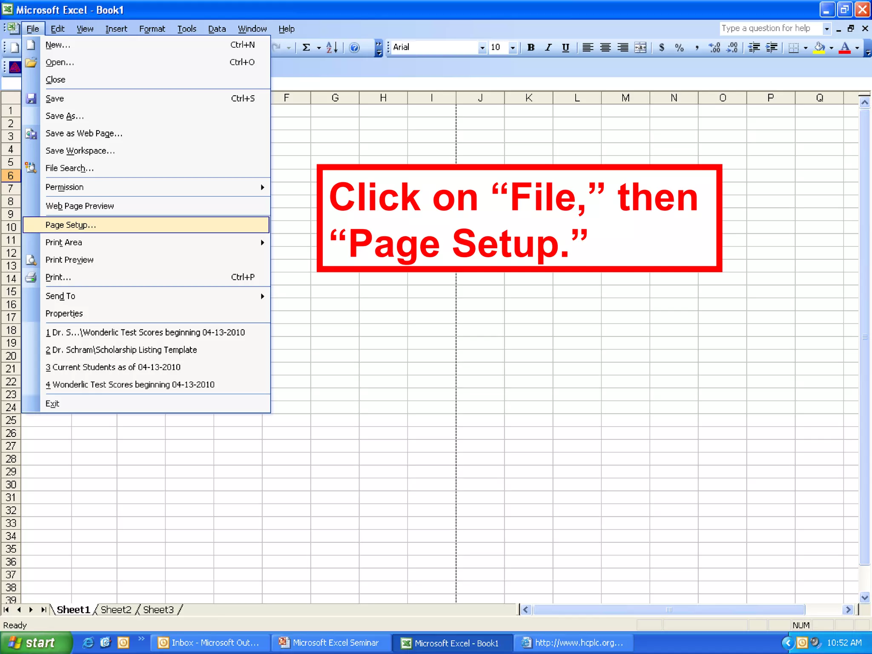Toggle Align Right
Viewport: 872px width, 654px height.
pos(622,47)
